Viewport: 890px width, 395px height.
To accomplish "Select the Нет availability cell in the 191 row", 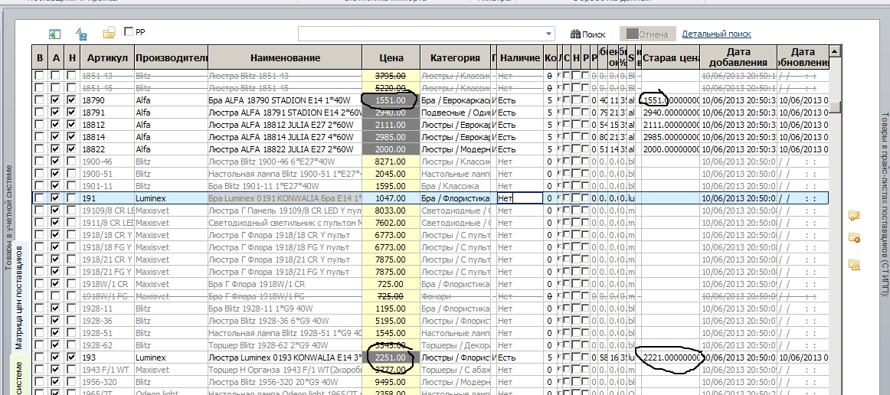I will [520, 198].
